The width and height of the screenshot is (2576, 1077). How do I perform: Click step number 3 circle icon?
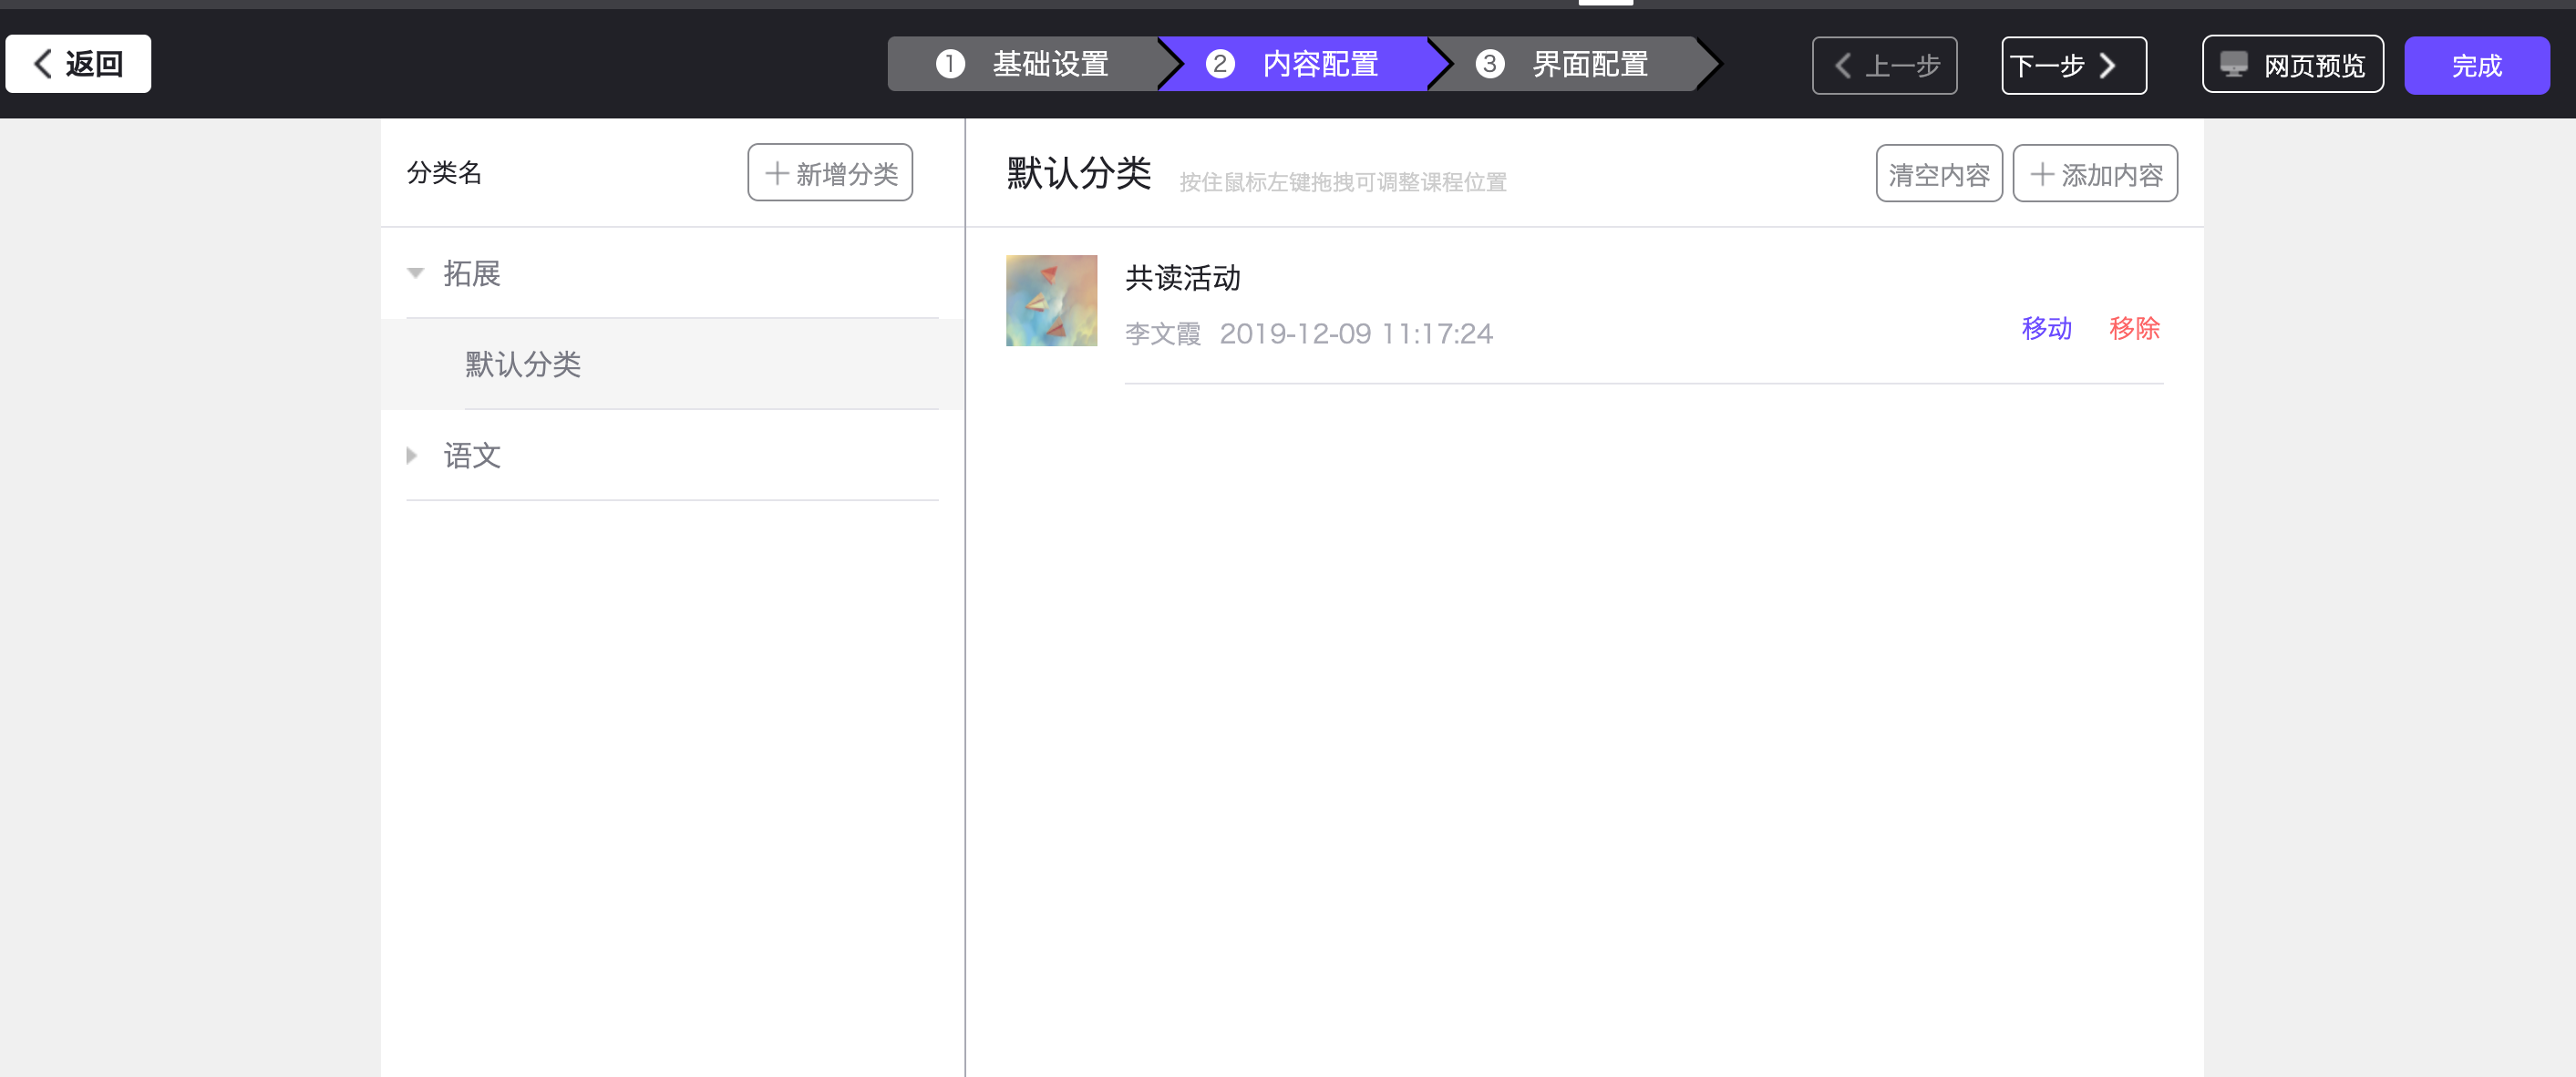[x=1489, y=64]
